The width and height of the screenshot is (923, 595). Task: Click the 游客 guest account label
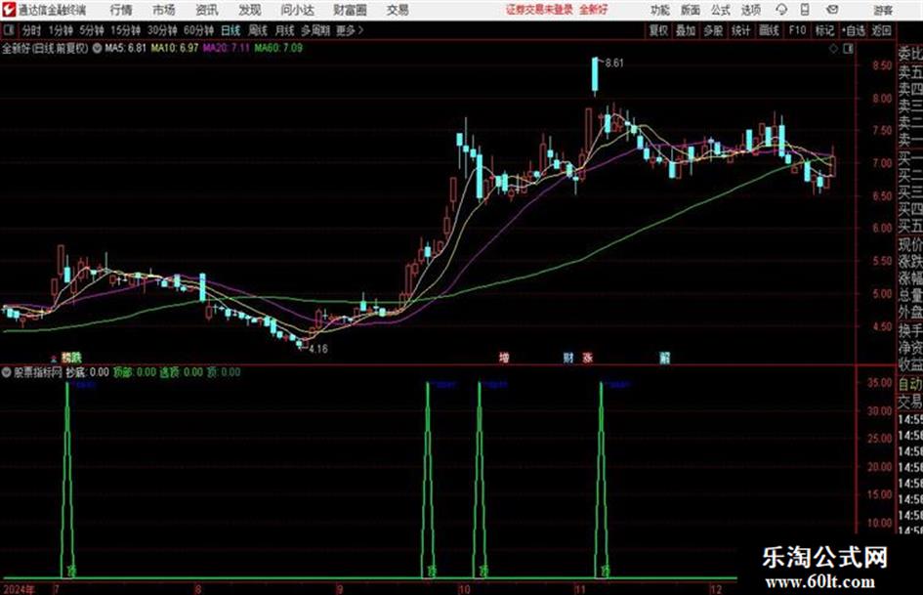coord(883,10)
